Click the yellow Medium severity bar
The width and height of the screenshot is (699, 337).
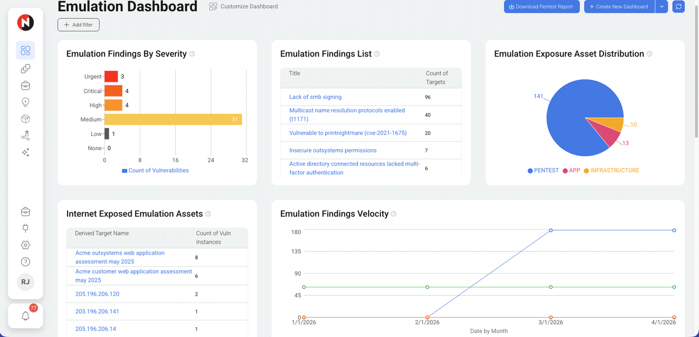coord(173,119)
